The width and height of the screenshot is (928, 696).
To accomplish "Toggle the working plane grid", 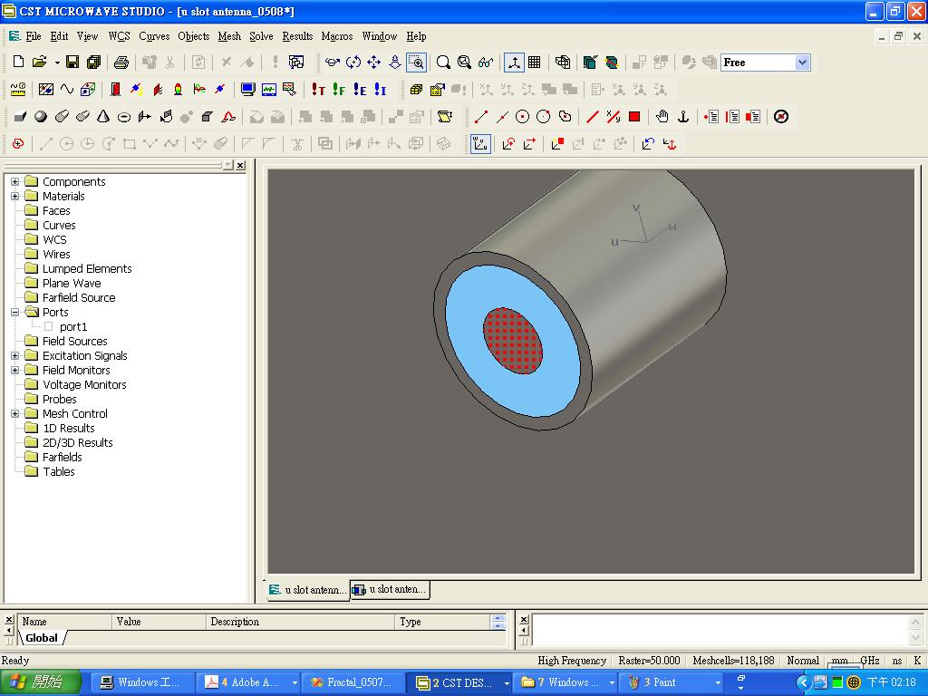I will [x=535, y=62].
